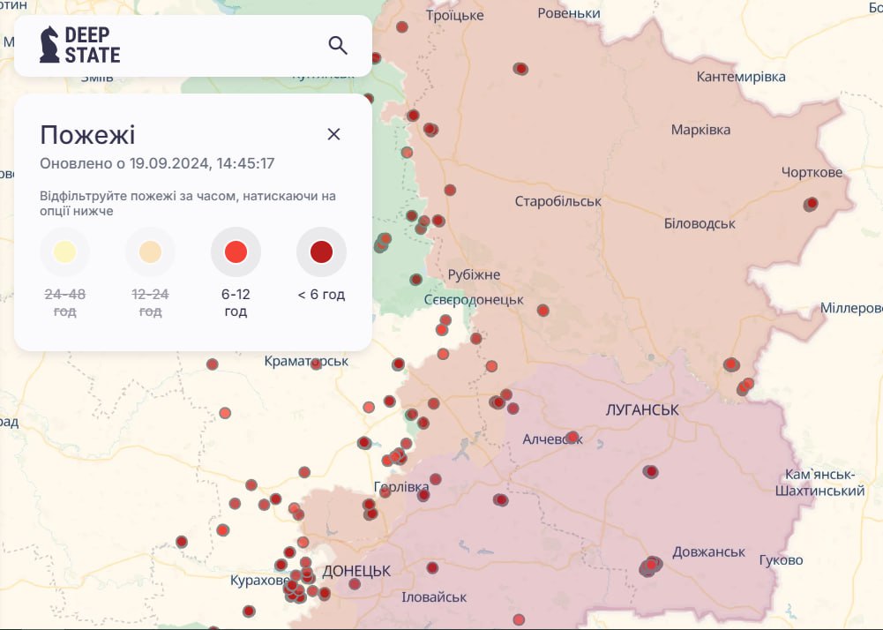Click the Кантемирівка town label
The height and width of the screenshot is (630, 883).
point(740,77)
